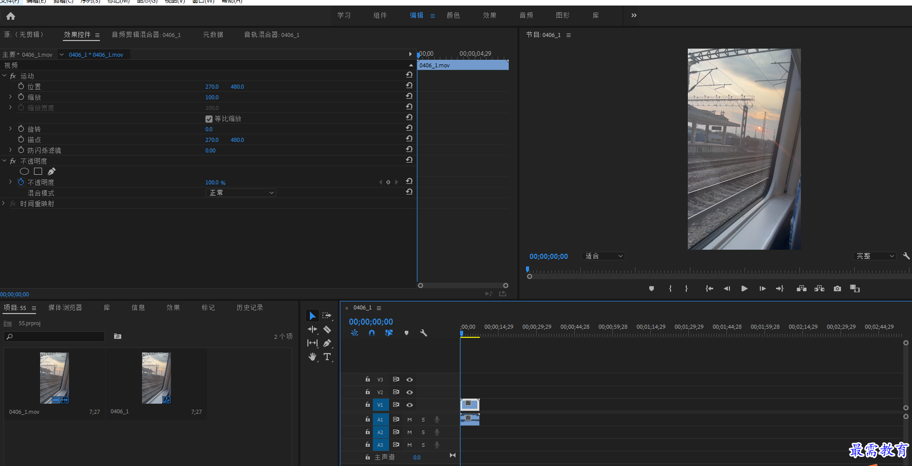
Task: Select 0406_1.mov thumbnail in project
Action: coord(54,378)
